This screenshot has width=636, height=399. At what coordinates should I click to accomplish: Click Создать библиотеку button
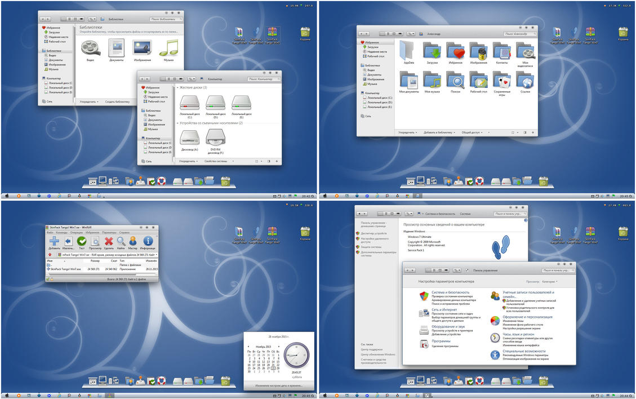117,102
